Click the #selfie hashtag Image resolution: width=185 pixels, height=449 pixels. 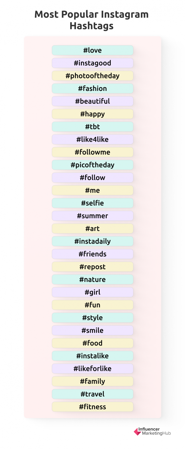[92, 203]
